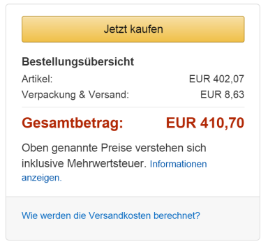The width and height of the screenshot is (268, 251).
Task: Click the word berechnet? in the footer link
Action: click(x=177, y=215)
